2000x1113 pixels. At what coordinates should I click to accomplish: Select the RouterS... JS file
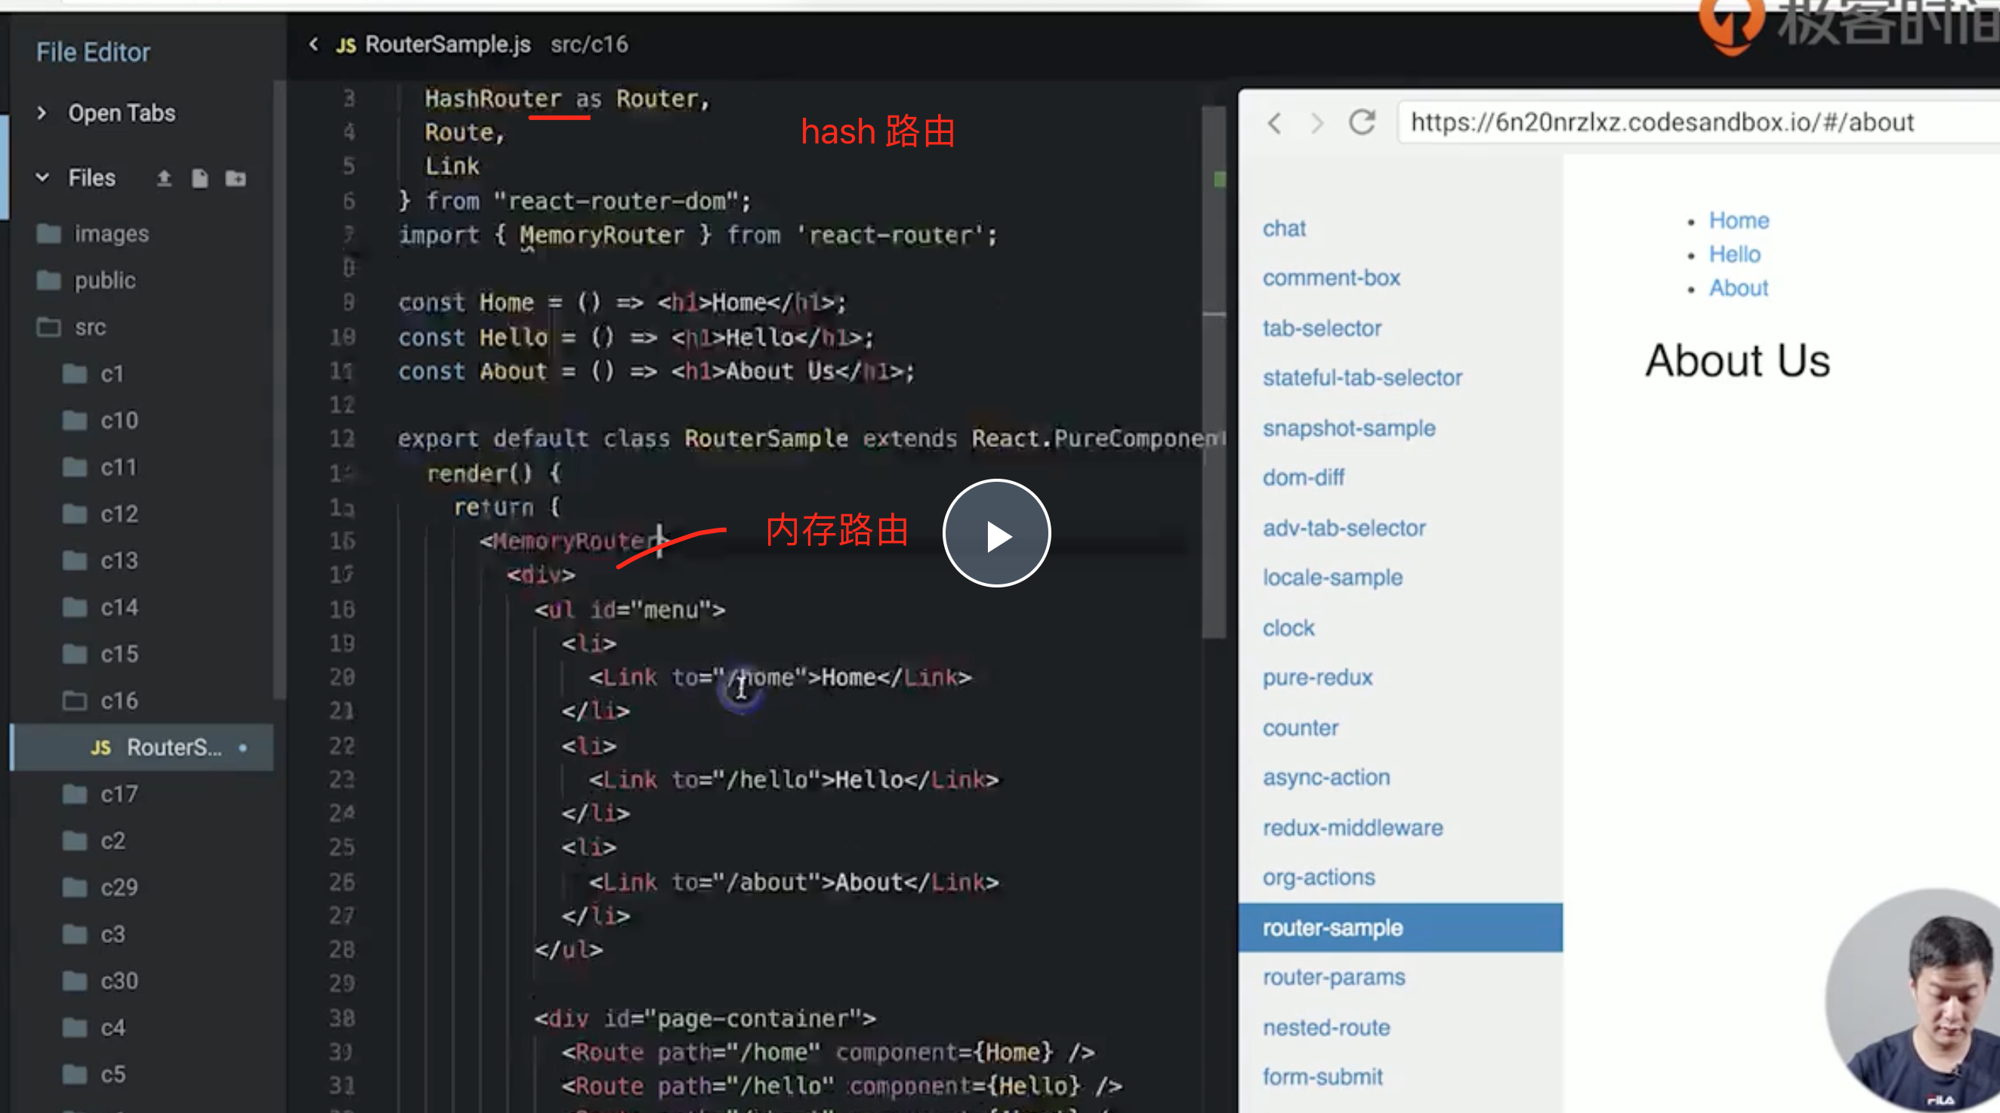click(172, 748)
